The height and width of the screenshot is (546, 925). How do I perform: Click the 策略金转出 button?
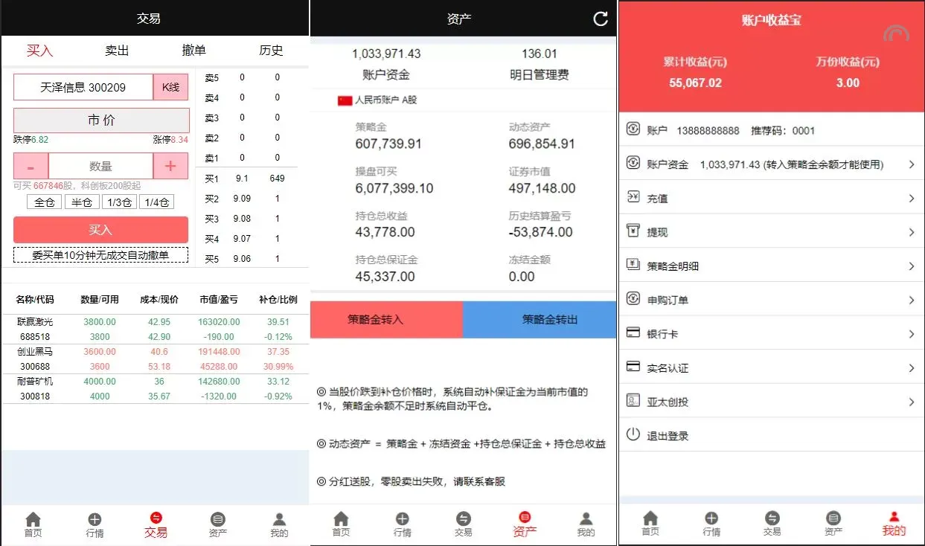point(540,320)
